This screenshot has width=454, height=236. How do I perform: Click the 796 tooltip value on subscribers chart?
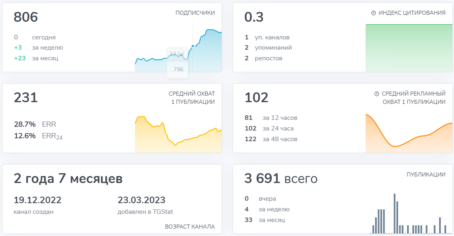178,69
